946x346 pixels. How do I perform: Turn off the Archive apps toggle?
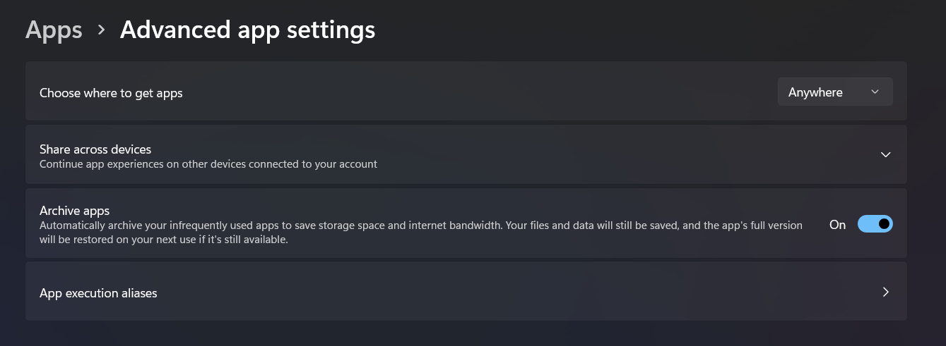click(x=875, y=224)
